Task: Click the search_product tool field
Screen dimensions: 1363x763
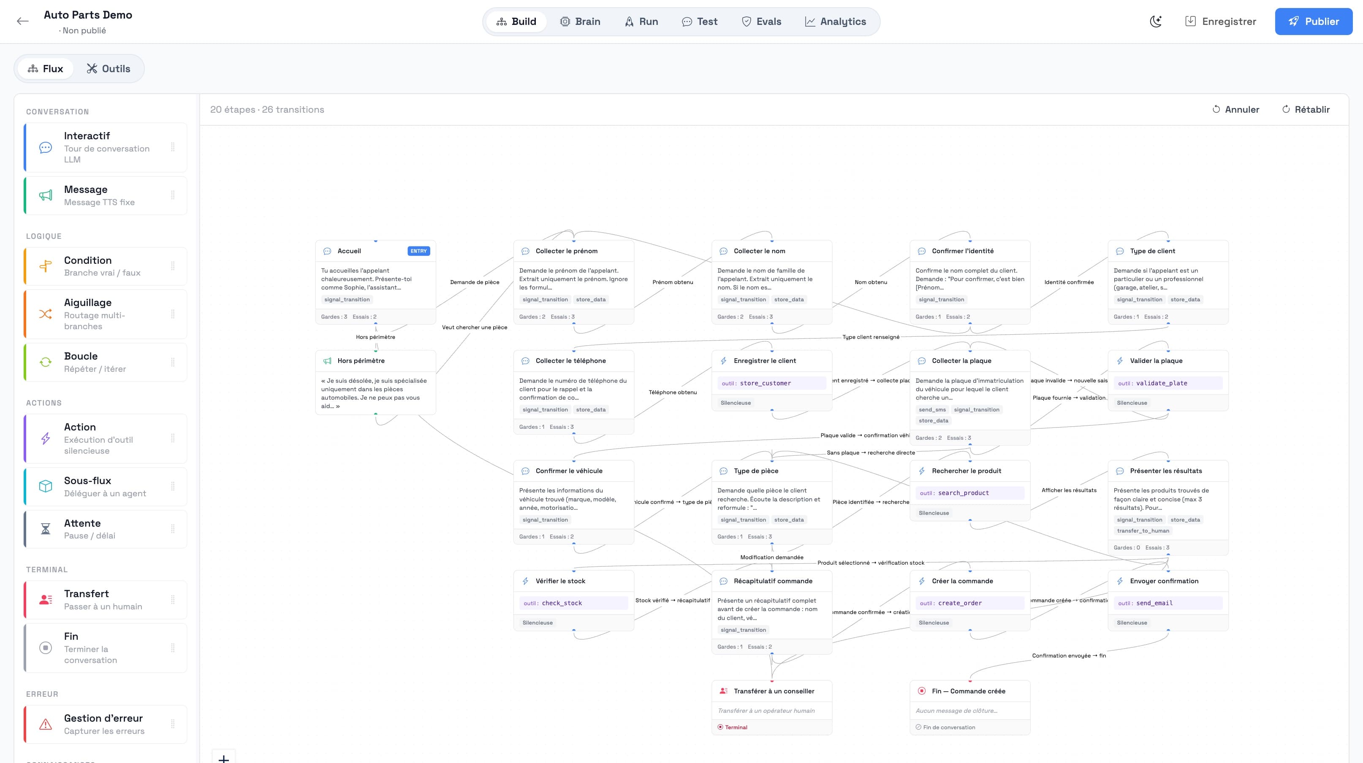Action: [x=970, y=493]
